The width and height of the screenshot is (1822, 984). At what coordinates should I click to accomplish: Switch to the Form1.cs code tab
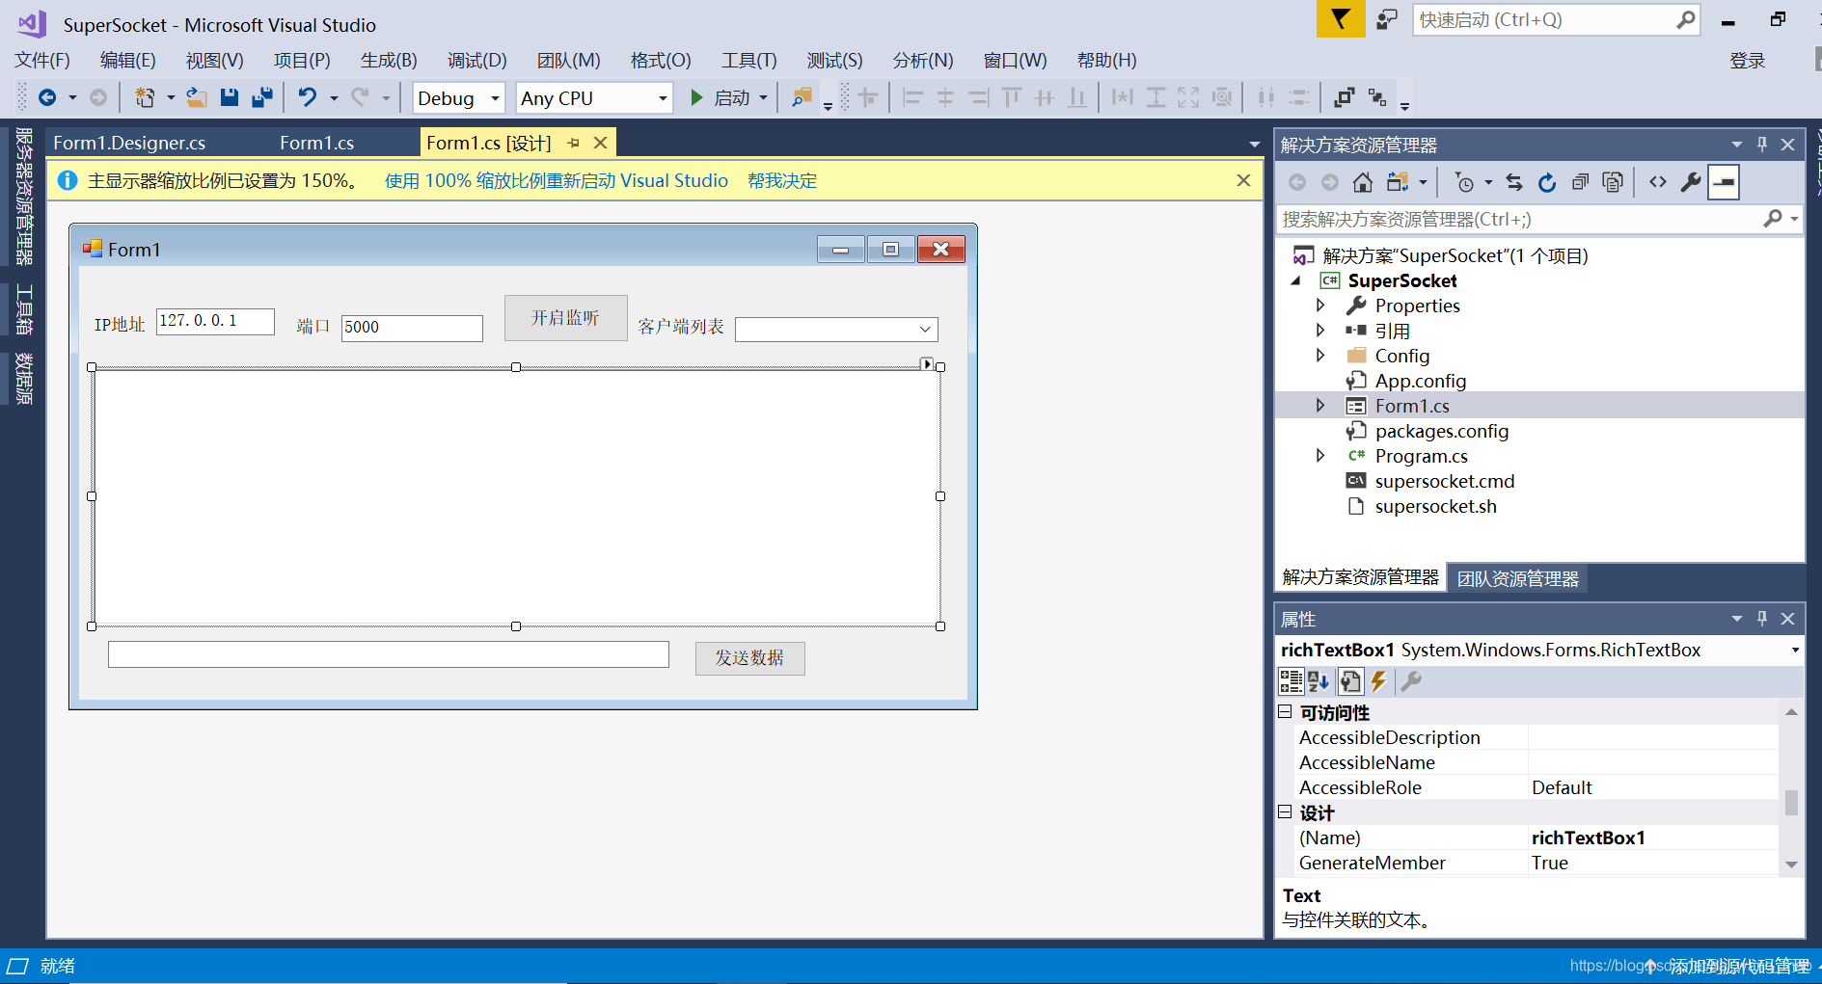[x=316, y=143]
